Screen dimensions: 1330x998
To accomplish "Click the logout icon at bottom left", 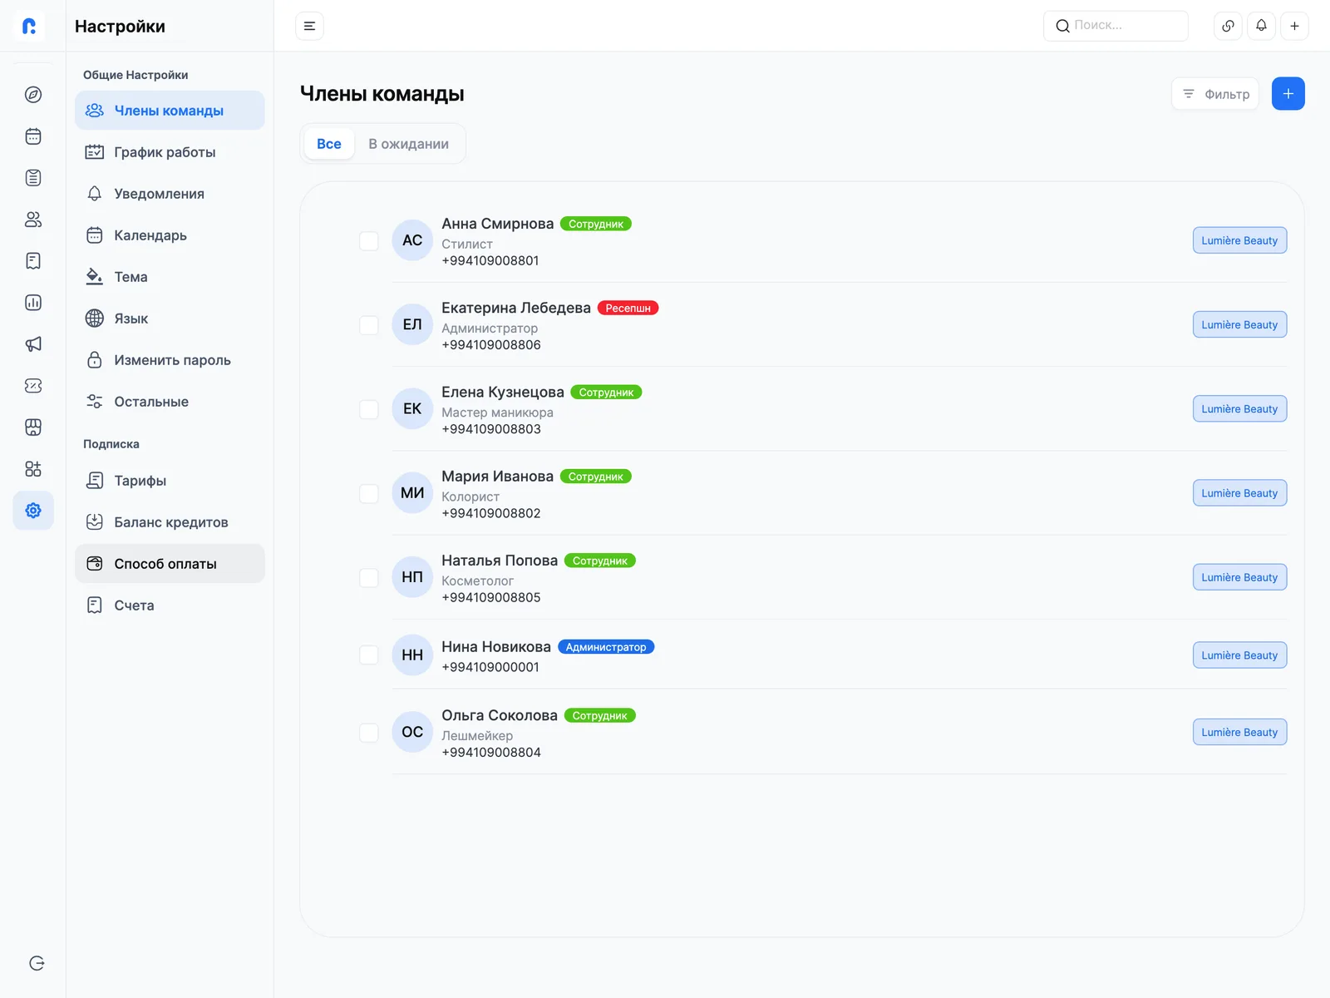I will (37, 963).
